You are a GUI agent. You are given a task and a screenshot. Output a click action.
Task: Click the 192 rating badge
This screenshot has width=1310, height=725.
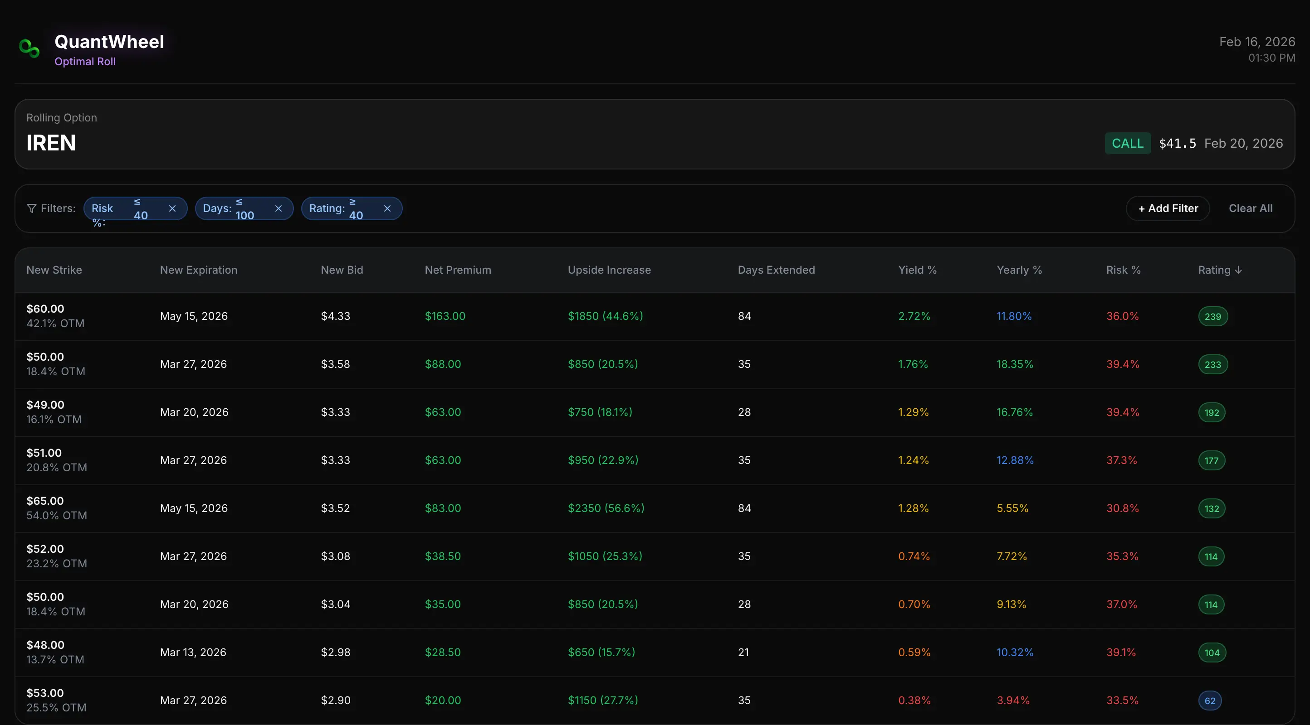(1212, 412)
